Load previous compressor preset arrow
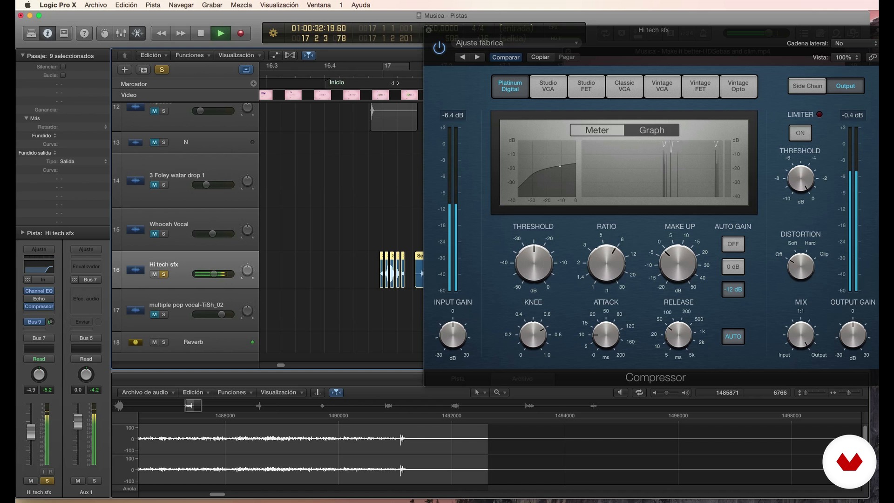Screen dimensions: 894x503 pyautogui.click(x=462, y=57)
